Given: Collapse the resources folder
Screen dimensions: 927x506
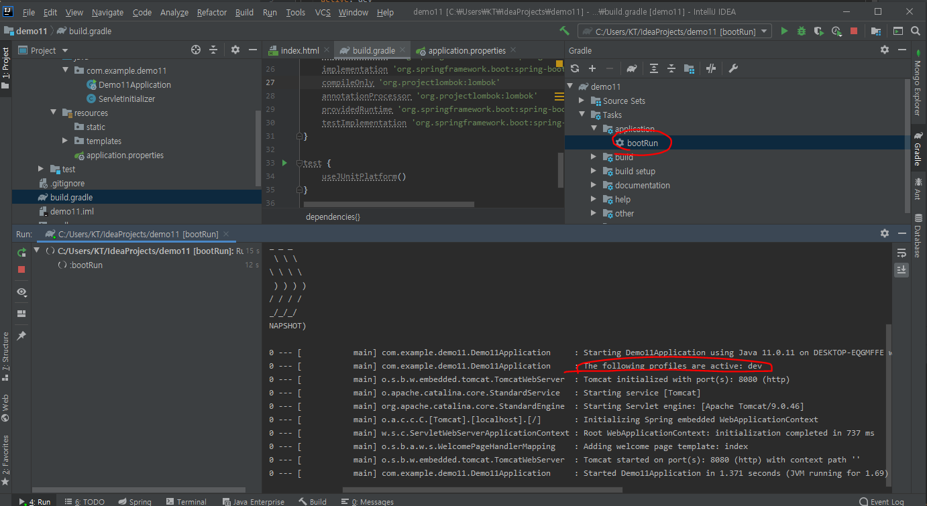Looking at the screenshot, I should [x=54, y=113].
